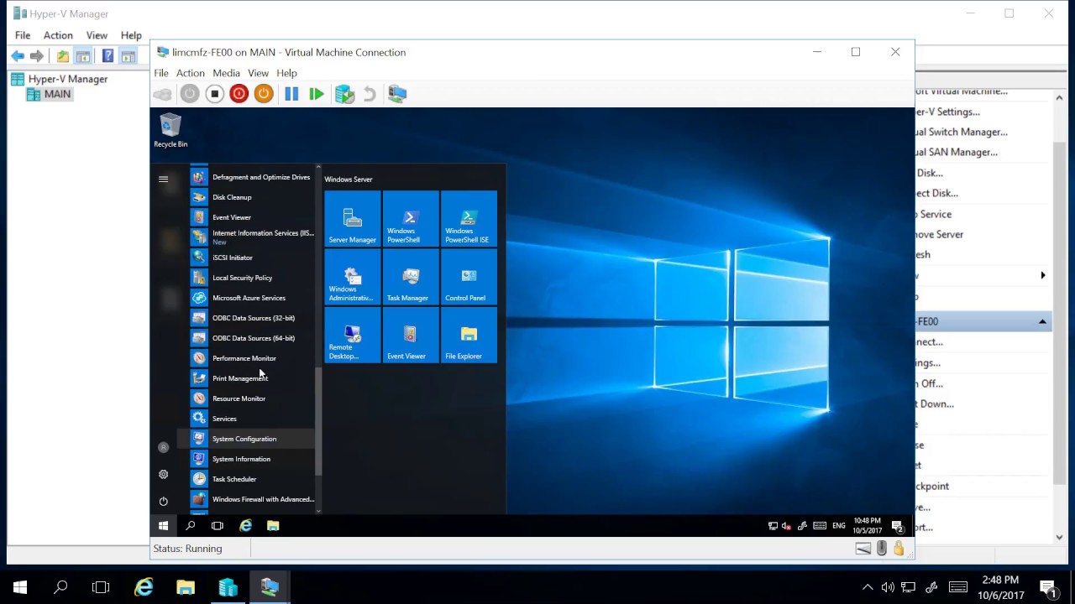Open View menu in Hyper-V Manager
Image resolution: width=1075 pixels, height=604 pixels.
coord(97,35)
